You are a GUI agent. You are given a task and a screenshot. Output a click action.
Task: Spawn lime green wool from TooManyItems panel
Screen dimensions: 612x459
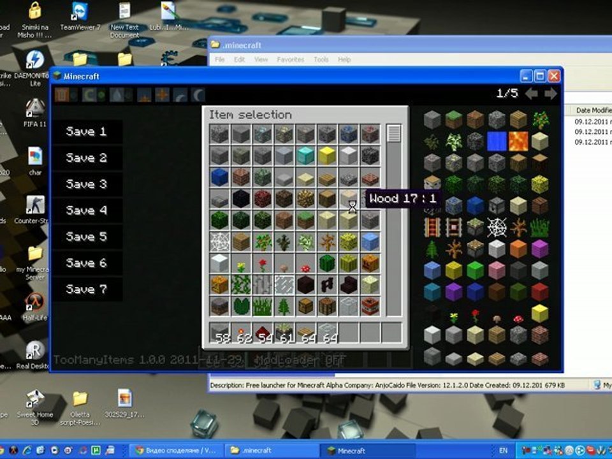[x=475, y=270]
